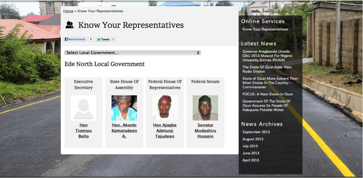Open the news item on Osun More Solvent
Screen dimensions: 363x178
pyautogui.click(x=270, y=83)
